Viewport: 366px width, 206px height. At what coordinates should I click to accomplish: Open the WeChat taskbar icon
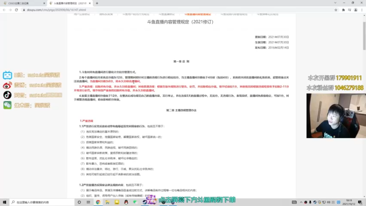pos(135,202)
